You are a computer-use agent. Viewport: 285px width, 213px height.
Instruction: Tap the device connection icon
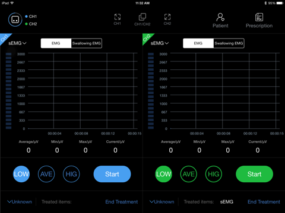tap(15, 20)
